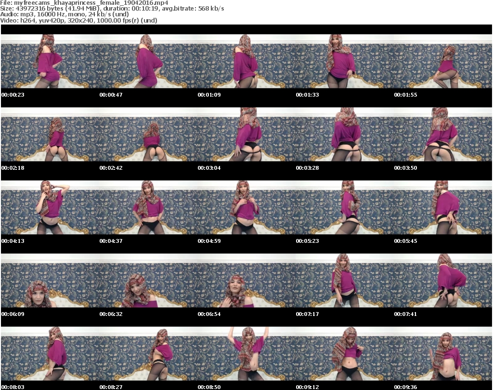Select the thumbnail frame at 00:08:50
The image size is (493, 390).
[x=246, y=353]
